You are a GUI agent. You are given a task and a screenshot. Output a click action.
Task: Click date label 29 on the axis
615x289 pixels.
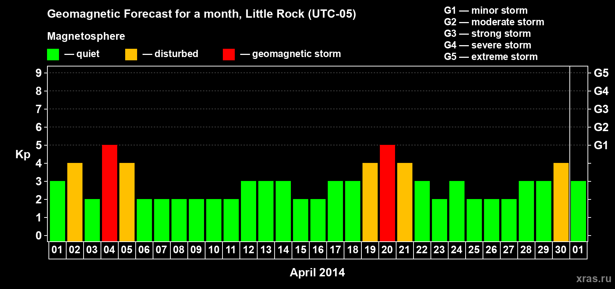pos(543,250)
